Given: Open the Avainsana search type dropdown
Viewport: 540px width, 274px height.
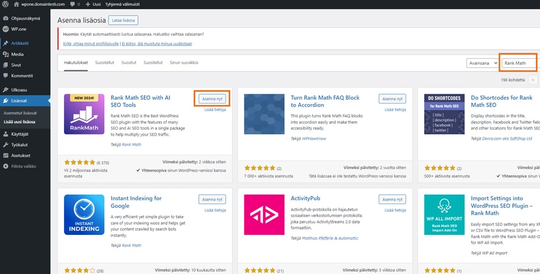Looking at the screenshot, I should coord(483,63).
